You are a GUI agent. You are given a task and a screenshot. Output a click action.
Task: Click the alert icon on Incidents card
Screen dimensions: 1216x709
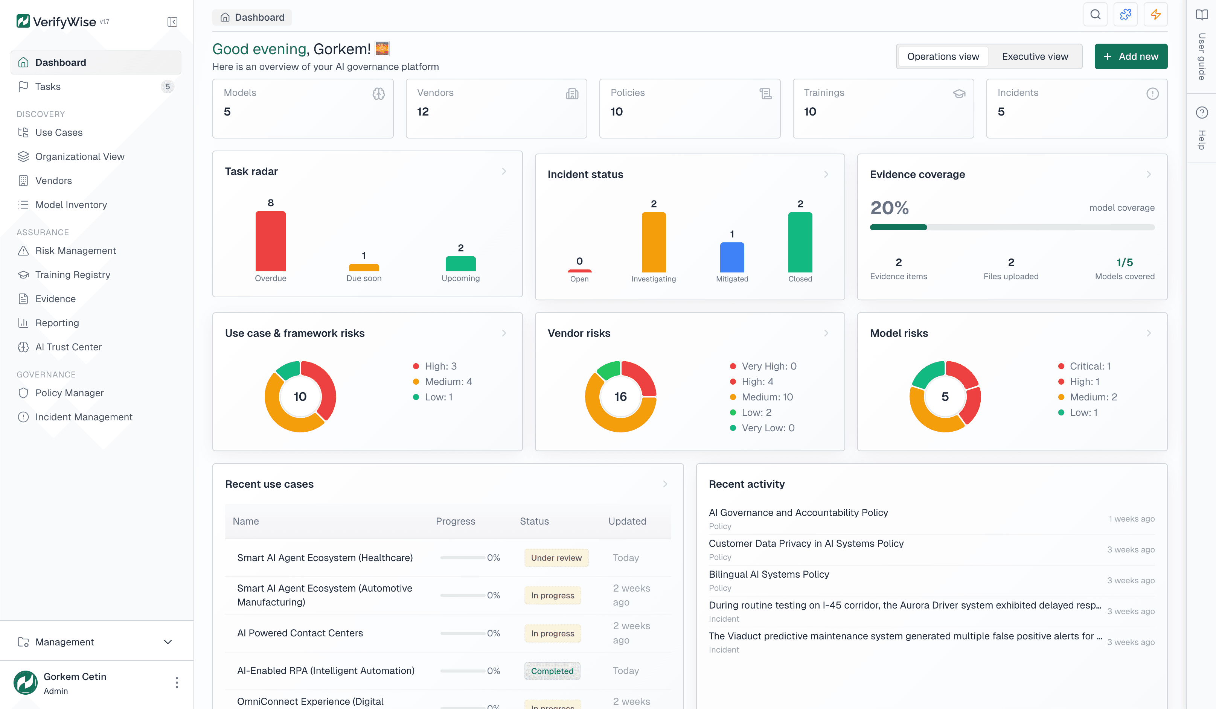pyautogui.click(x=1152, y=94)
